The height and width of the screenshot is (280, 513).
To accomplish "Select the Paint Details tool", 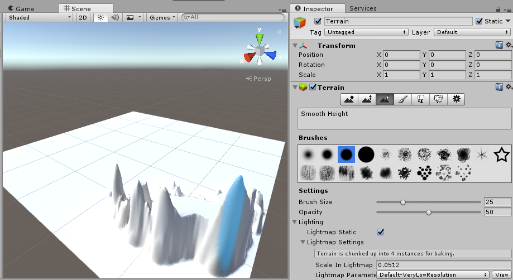I will [x=438, y=99].
